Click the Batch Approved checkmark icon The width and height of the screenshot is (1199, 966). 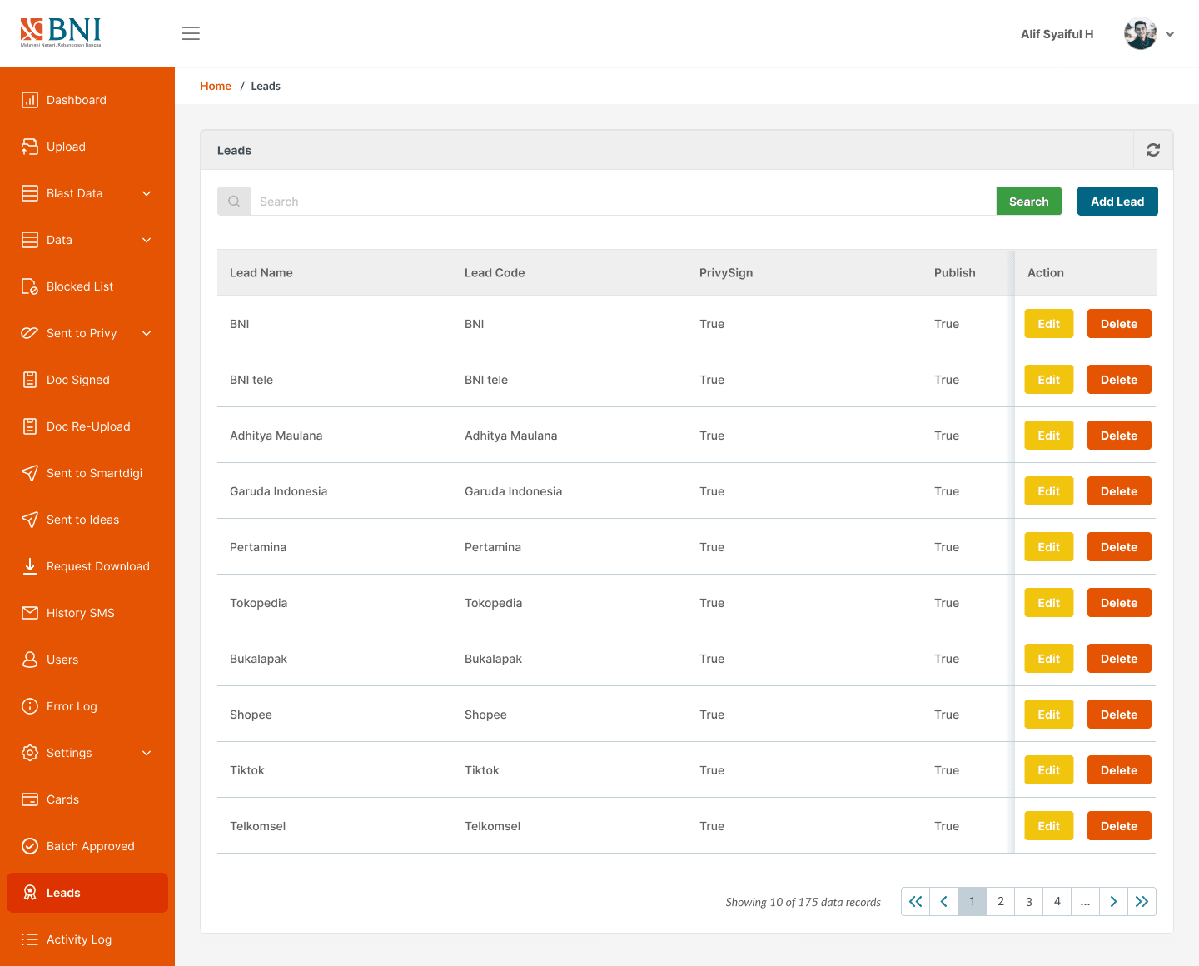tap(30, 846)
